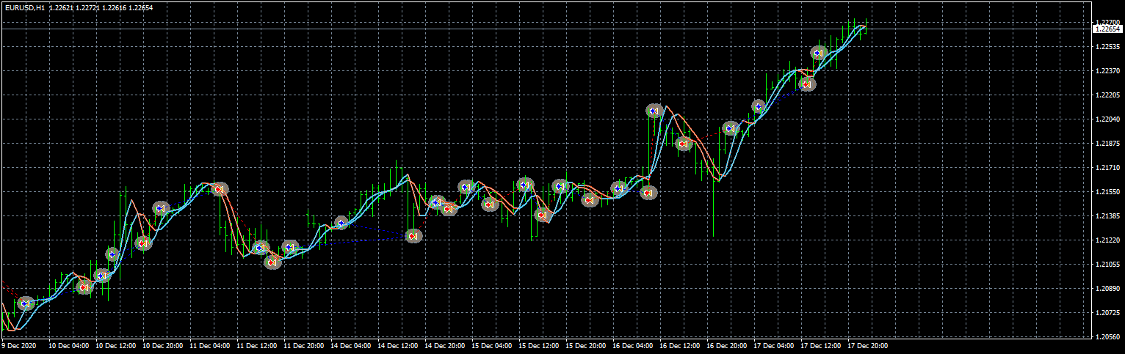Click the 1.20560 price axis label
This screenshot has width=1125, height=354.
tap(1107, 337)
